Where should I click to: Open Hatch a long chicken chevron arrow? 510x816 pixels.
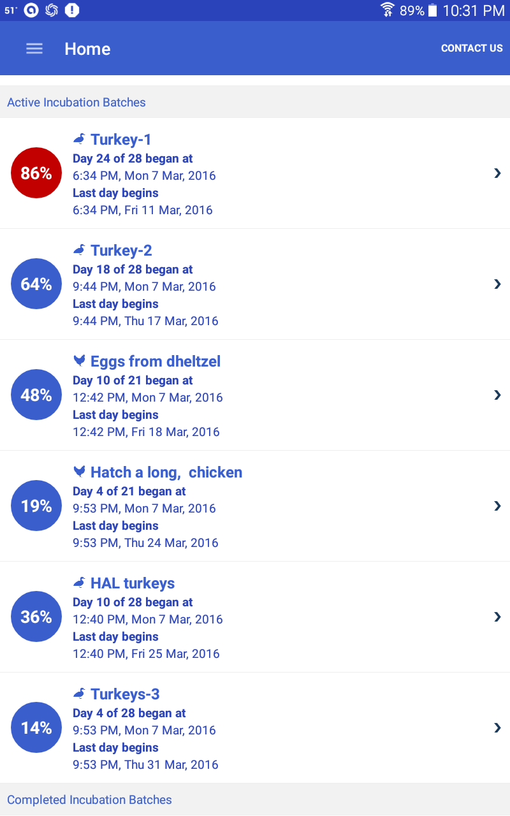tap(497, 506)
